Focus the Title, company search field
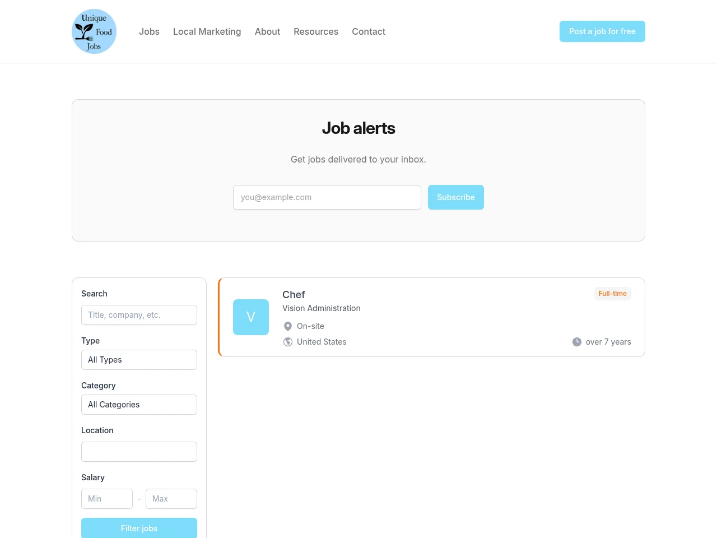Image resolution: width=717 pixels, height=538 pixels. pyautogui.click(x=139, y=315)
